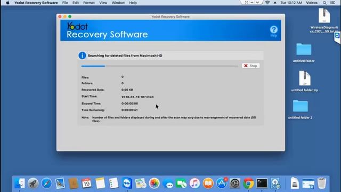Screen dimensions: 341x192
Task: Open Messages in the dock
Action: click(168, 183)
